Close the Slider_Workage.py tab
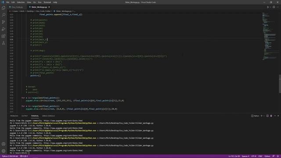281x158 pixels. (49, 7)
